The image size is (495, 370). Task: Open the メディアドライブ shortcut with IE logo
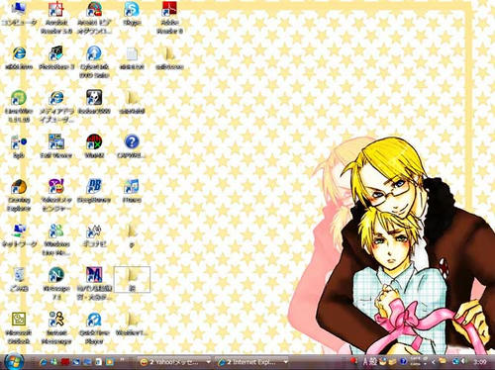[56, 106]
